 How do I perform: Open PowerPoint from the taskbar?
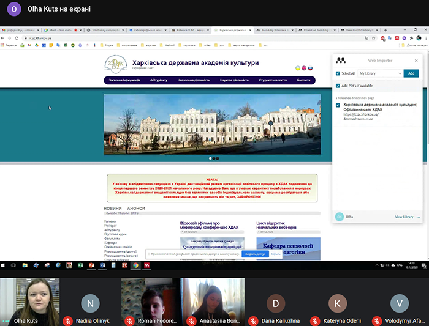click(x=91, y=265)
